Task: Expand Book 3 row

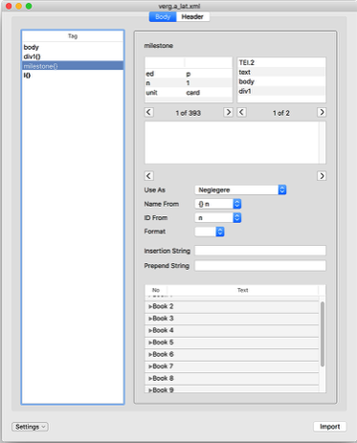Action: tap(150, 319)
